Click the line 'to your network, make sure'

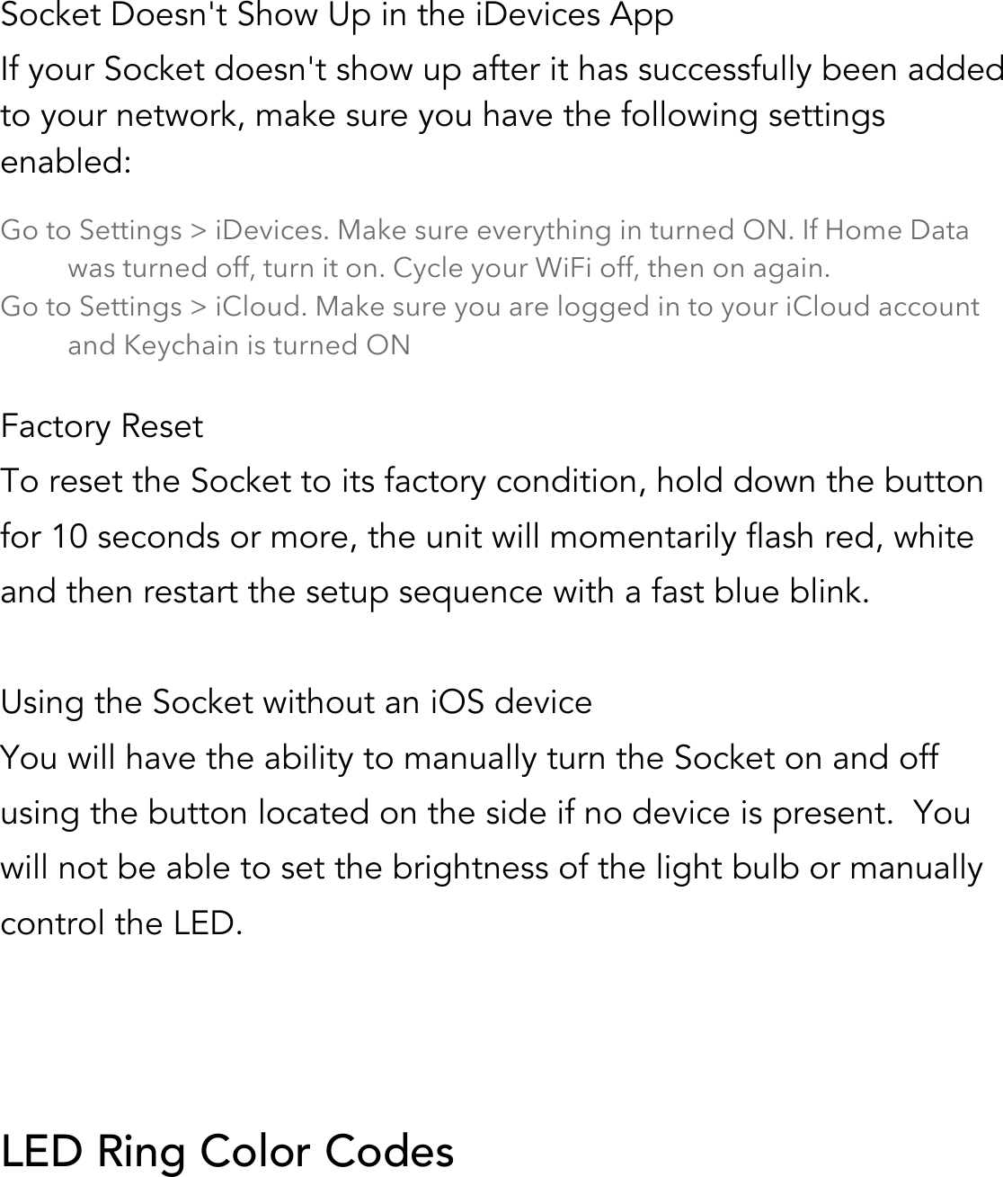443,116
